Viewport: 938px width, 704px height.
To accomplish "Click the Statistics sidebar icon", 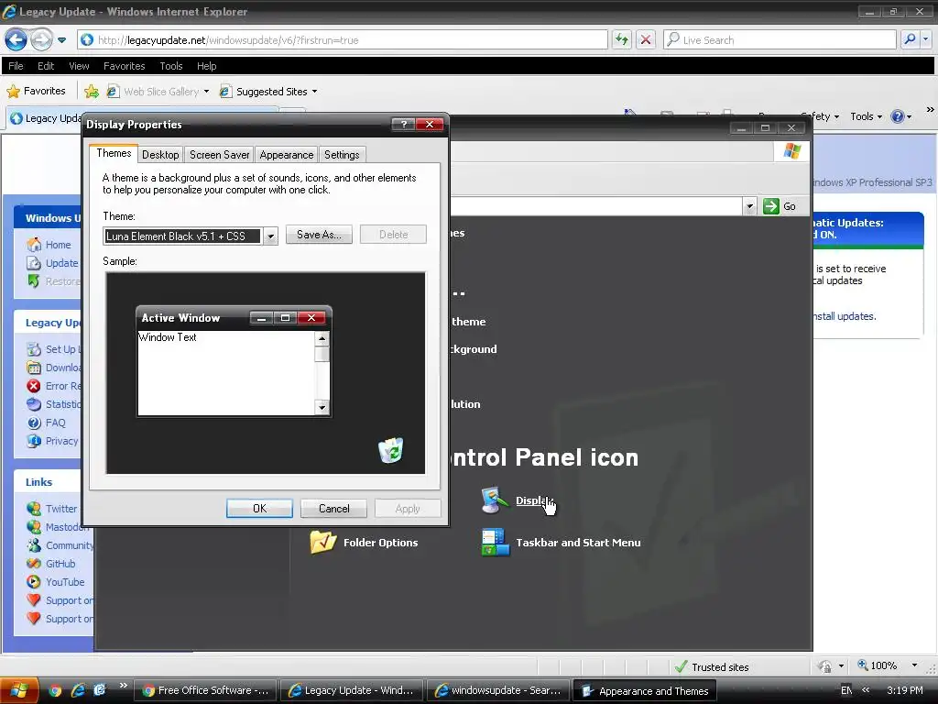I will click(x=34, y=404).
